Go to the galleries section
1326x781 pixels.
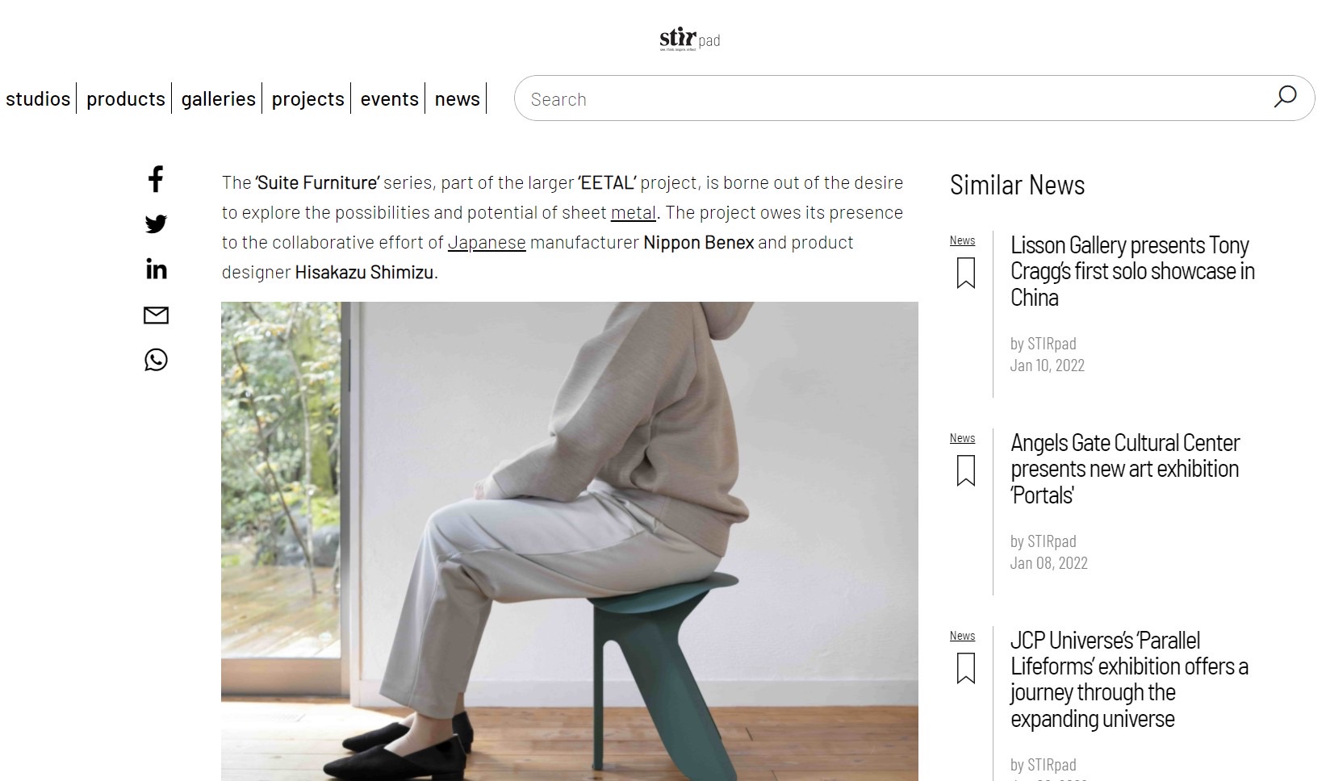point(218,98)
